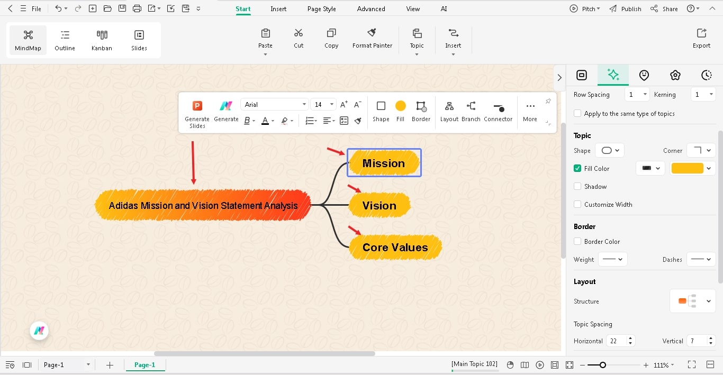Click the Print icon in the title bar
The height and width of the screenshot is (375, 723).
137,8
